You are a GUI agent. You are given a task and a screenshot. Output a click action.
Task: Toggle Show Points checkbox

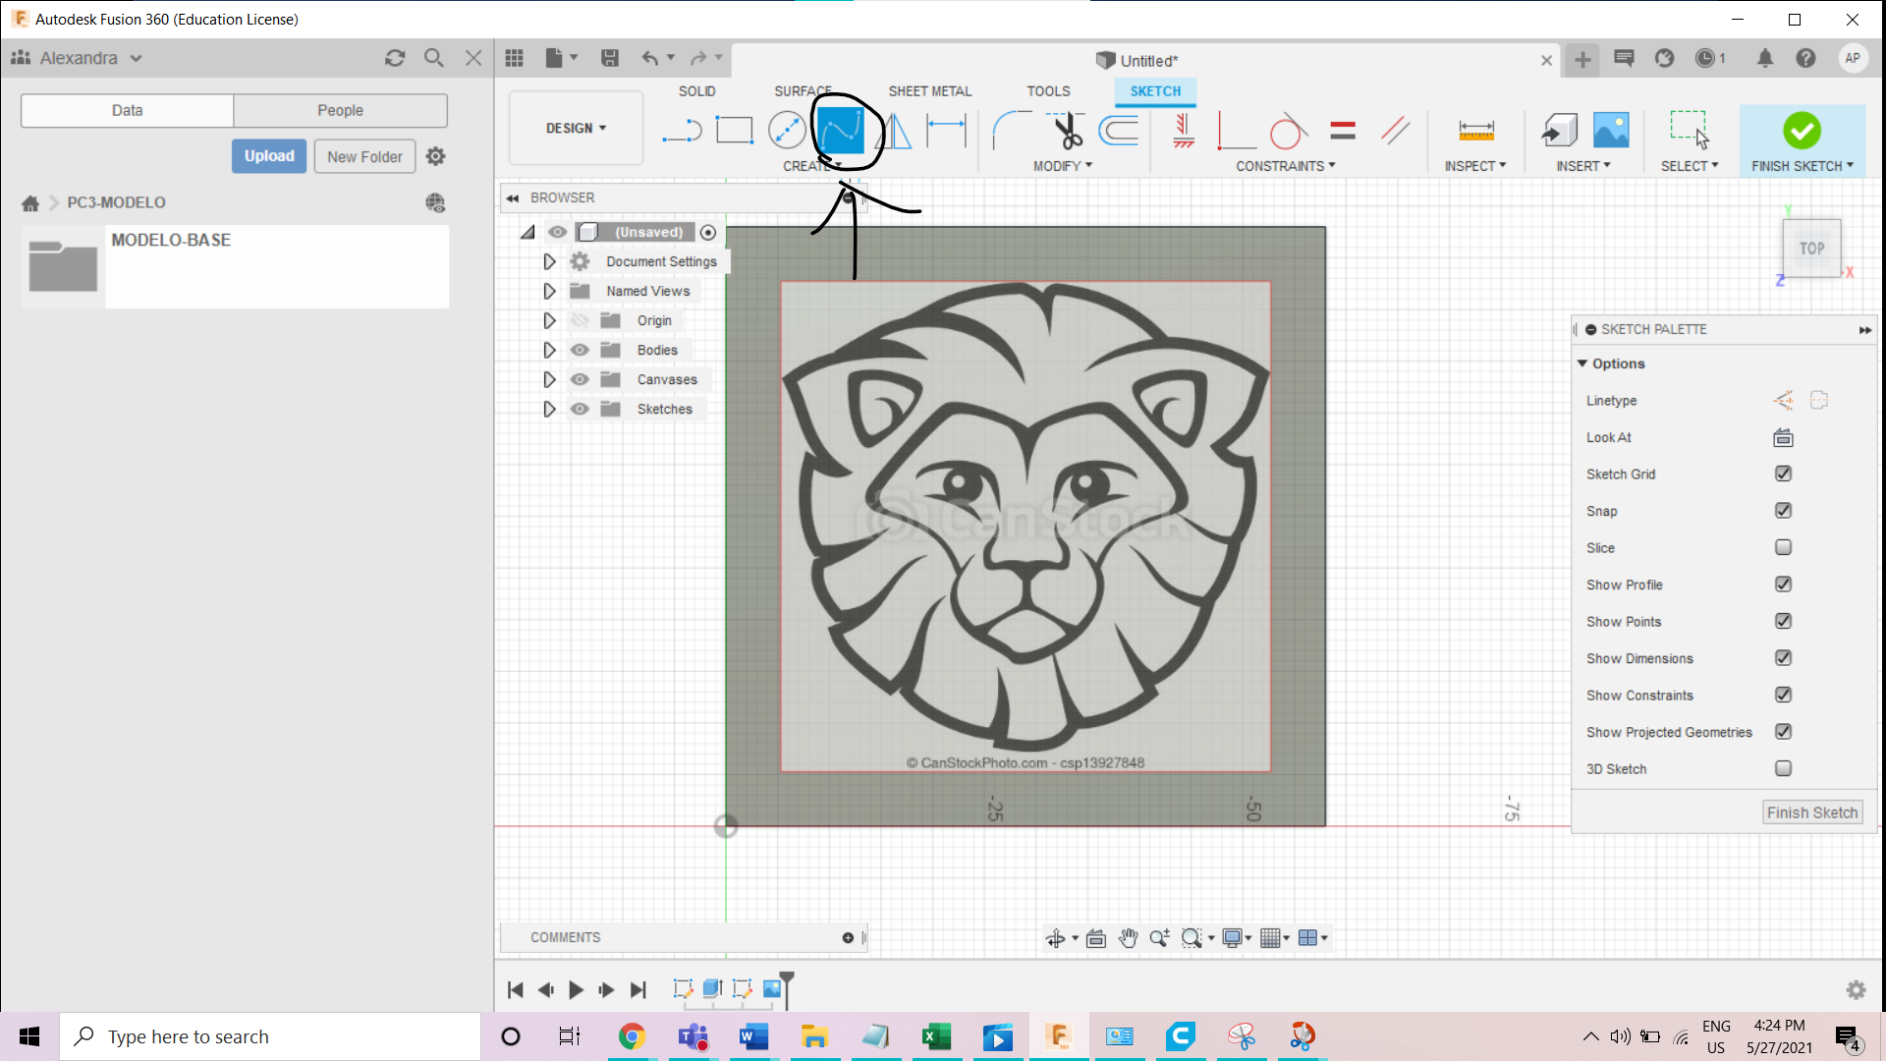click(1783, 621)
